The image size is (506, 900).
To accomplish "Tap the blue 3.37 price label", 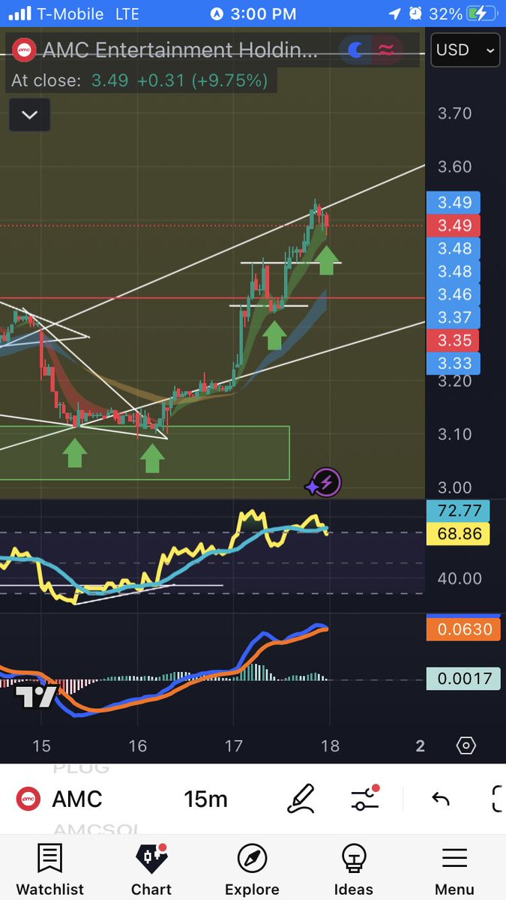I will pyautogui.click(x=454, y=317).
